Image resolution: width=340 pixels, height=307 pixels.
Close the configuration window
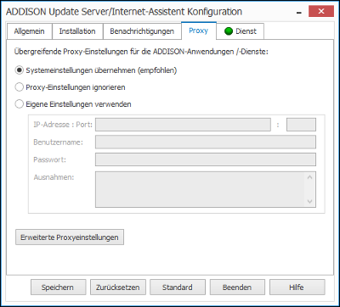coord(320,12)
